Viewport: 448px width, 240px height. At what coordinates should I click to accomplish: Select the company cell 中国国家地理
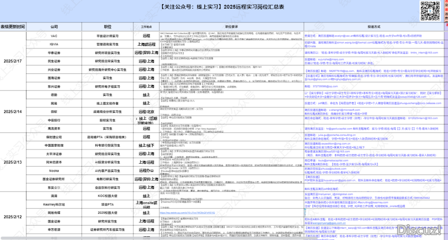point(54,145)
